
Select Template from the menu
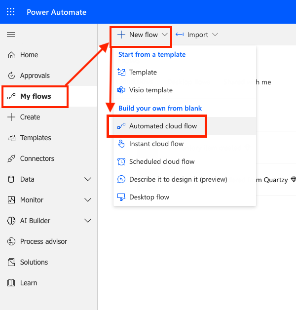point(185,72)
